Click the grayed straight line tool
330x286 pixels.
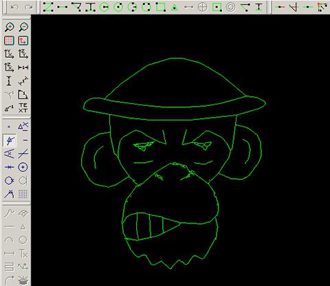(9, 227)
